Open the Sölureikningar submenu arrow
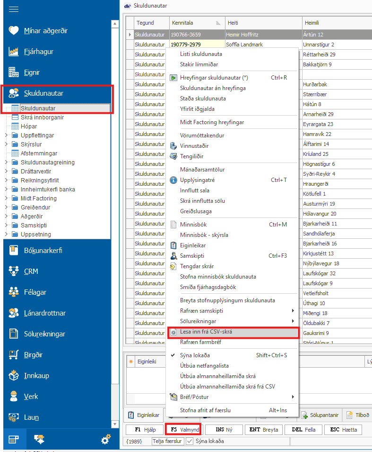The width and height of the screenshot is (372, 452). point(293,321)
